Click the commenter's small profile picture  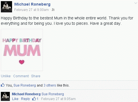click(x=5, y=96)
